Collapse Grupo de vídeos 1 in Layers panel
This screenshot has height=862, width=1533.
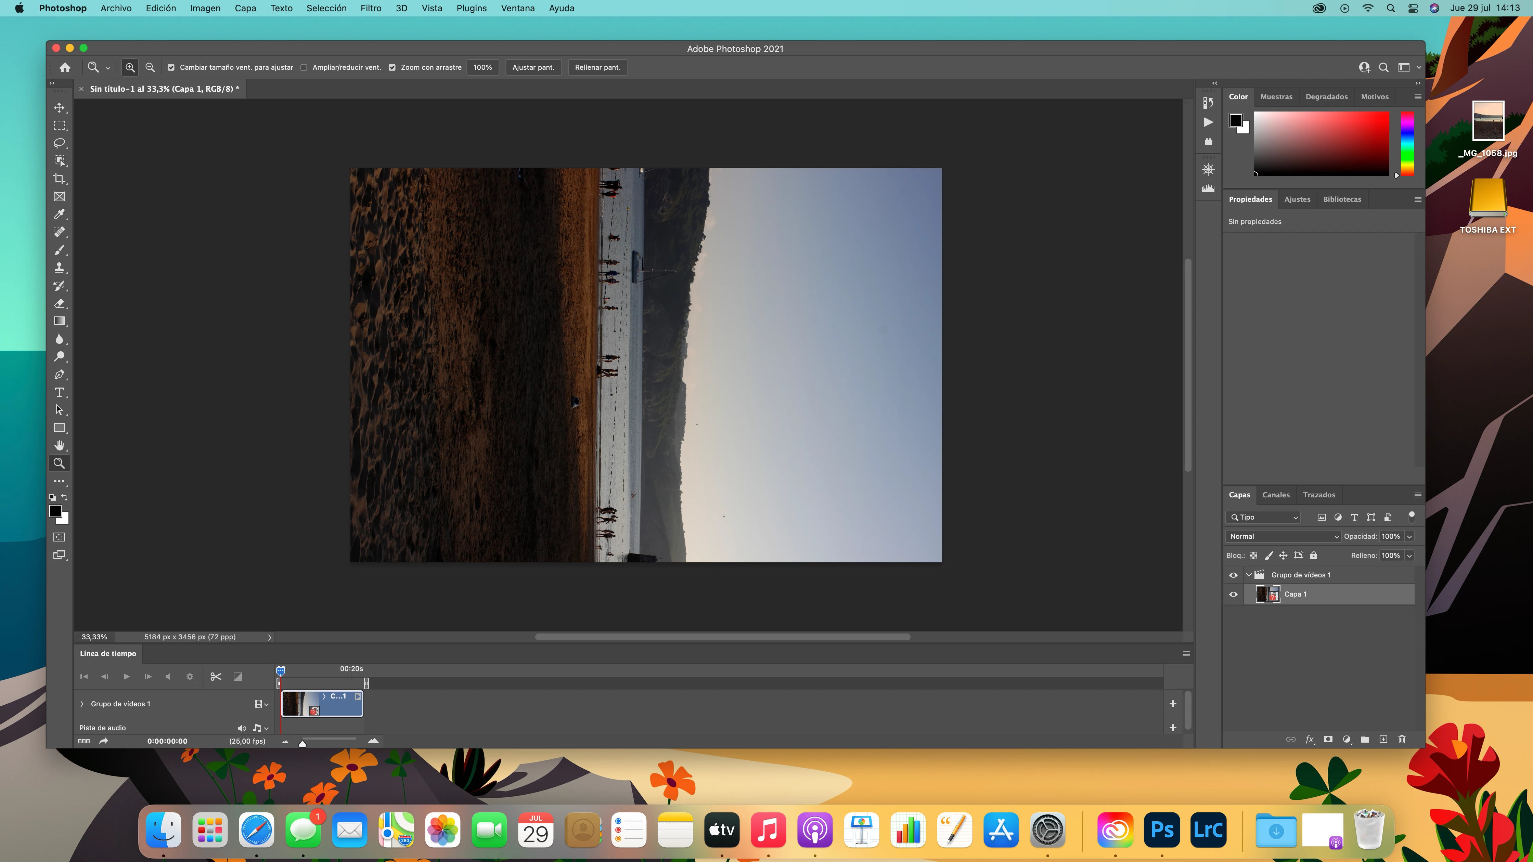(1249, 575)
